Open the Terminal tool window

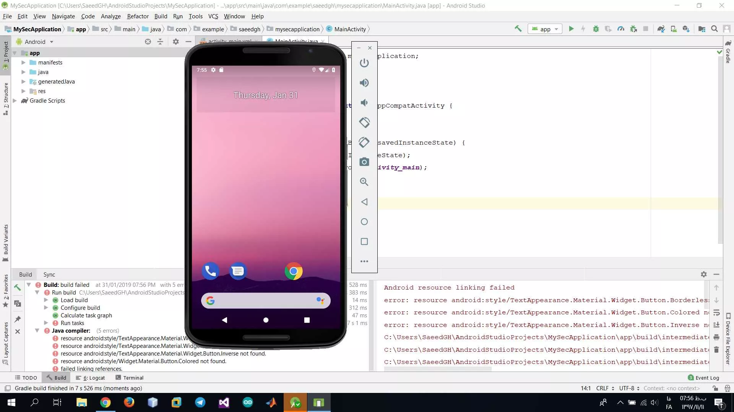130,378
